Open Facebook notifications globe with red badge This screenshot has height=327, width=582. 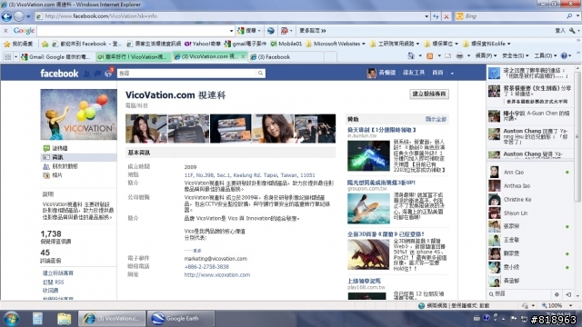(108, 73)
